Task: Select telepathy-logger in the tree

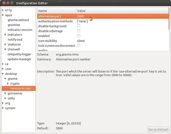Action: [x=19, y=54]
